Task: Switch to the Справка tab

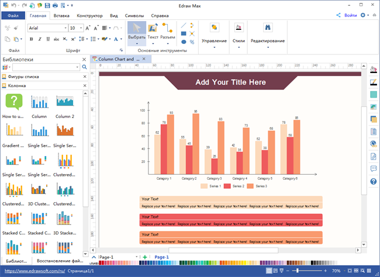Action: [160, 16]
